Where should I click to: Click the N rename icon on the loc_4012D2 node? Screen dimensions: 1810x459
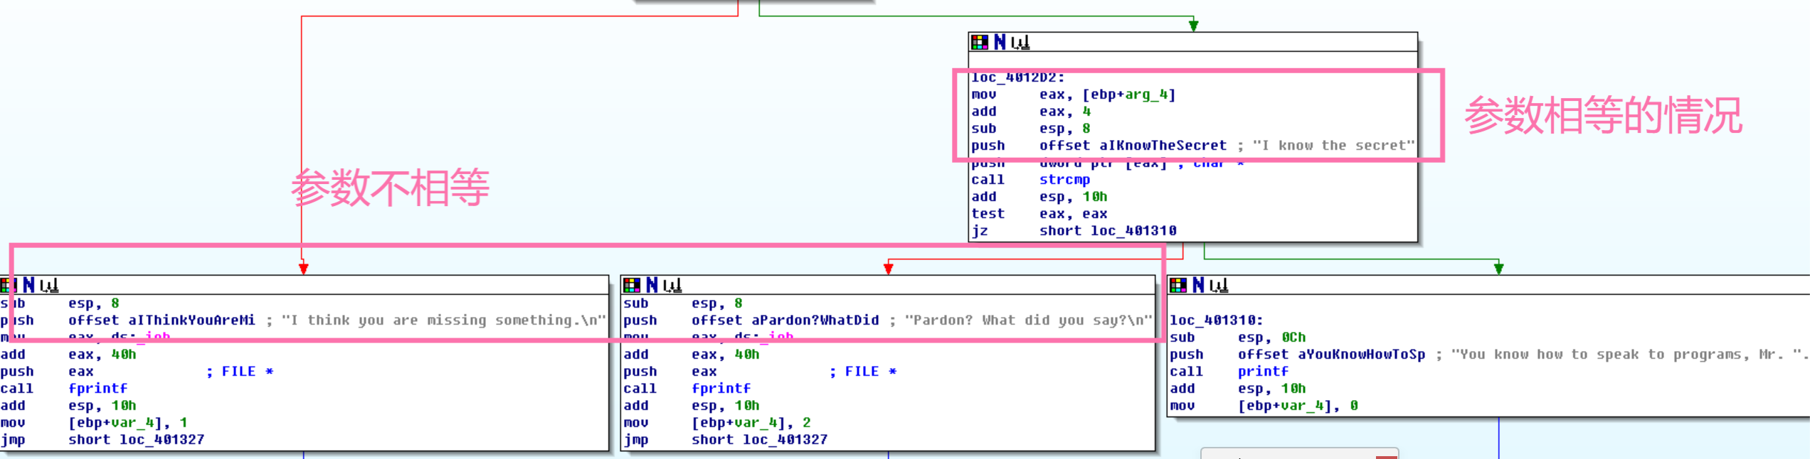coord(1000,42)
